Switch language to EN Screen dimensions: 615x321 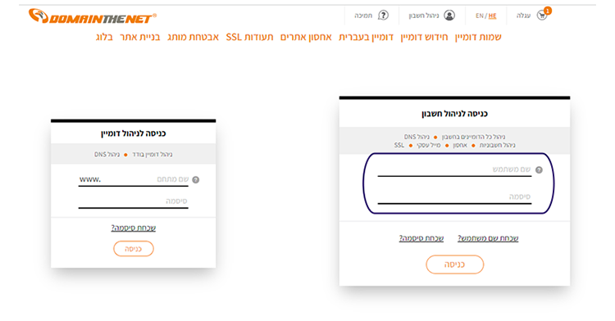[480, 16]
